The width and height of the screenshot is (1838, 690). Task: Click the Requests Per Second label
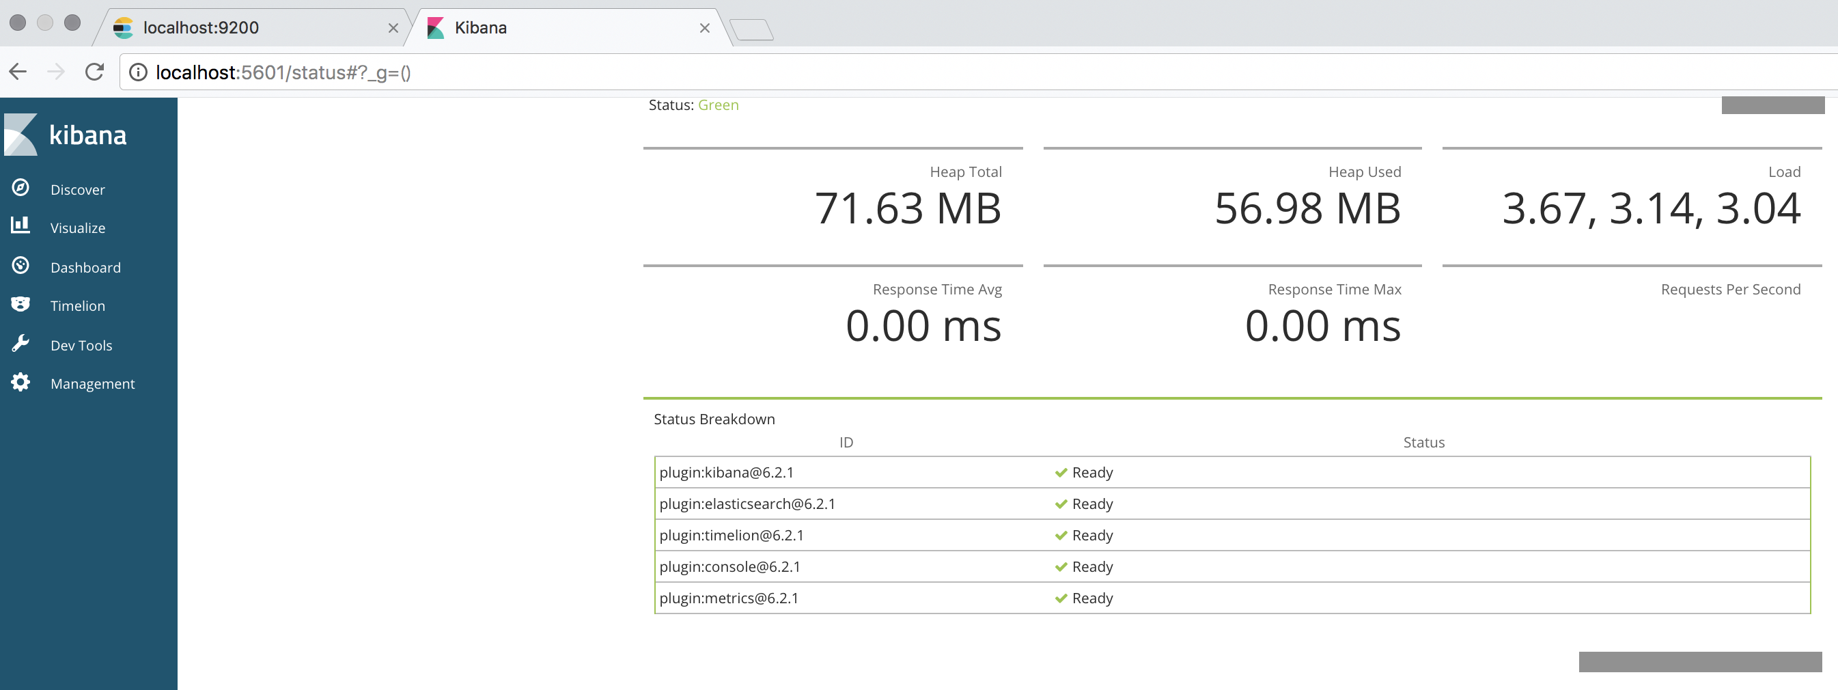pyautogui.click(x=1730, y=289)
